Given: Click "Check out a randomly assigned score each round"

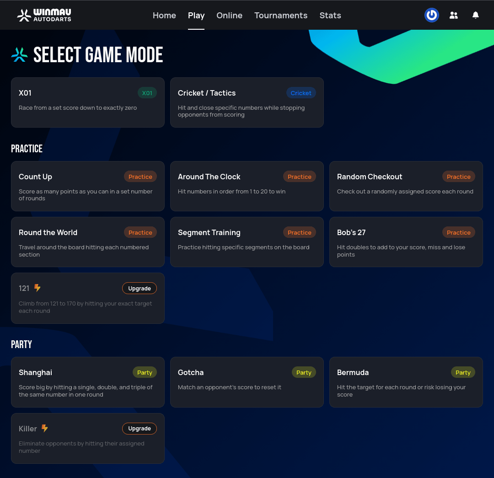Looking at the screenshot, I should 405,192.
